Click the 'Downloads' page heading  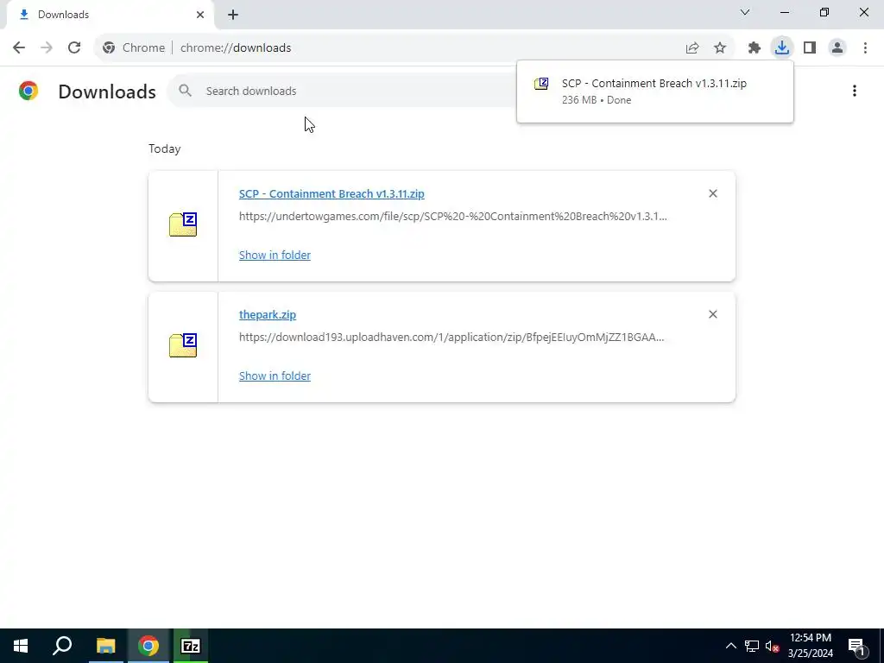(x=107, y=92)
